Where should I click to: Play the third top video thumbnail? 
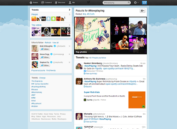(x=56, y=32)
